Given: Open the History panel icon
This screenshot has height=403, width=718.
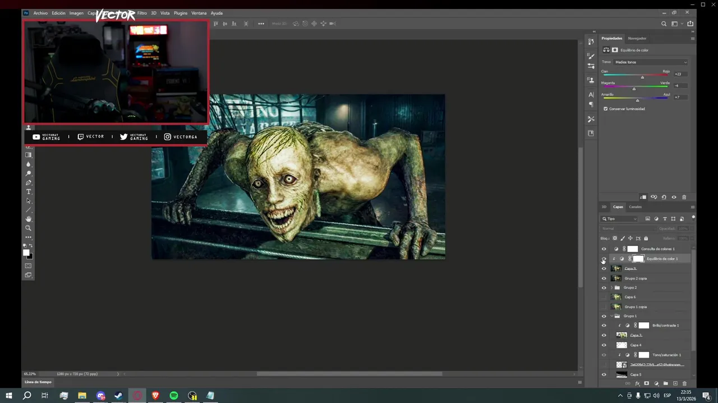Looking at the screenshot, I should [x=591, y=41].
